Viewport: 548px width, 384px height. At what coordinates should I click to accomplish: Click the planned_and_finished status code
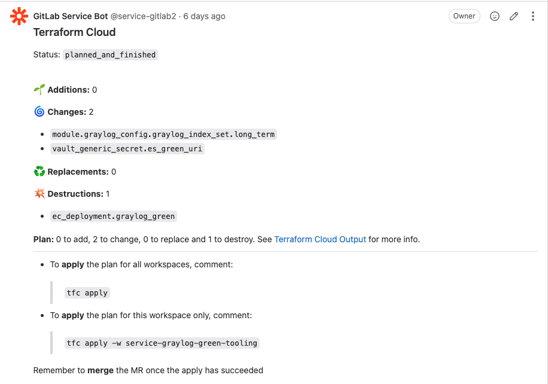point(110,55)
